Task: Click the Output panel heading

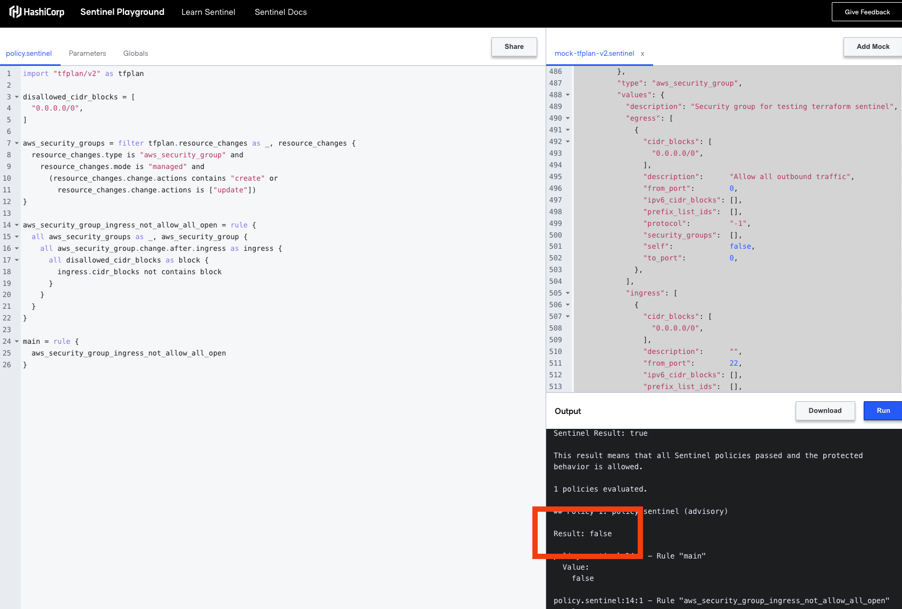Action: (567, 411)
